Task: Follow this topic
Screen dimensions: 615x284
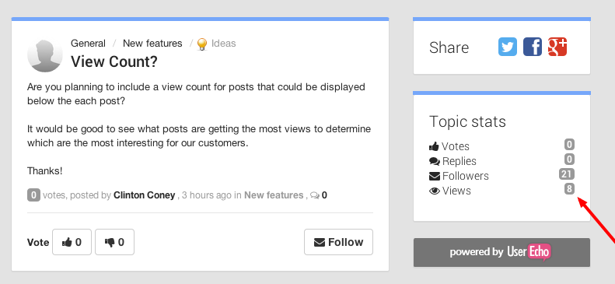Action: [x=338, y=242]
